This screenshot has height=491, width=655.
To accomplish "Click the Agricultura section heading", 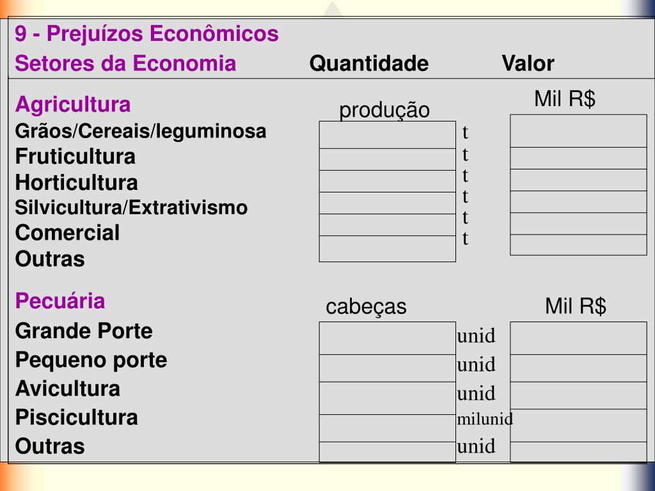I will tap(73, 105).
